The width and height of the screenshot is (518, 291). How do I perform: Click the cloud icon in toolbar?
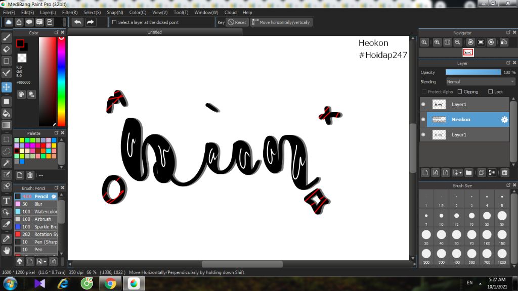[9, 22]
